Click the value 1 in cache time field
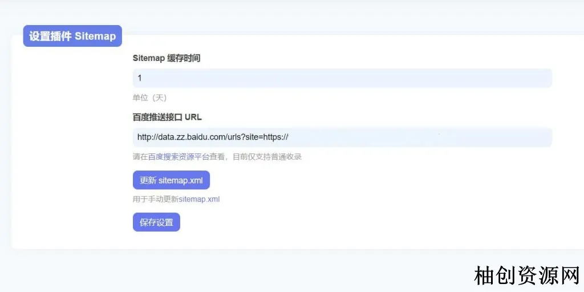 [x=140, y=78]
